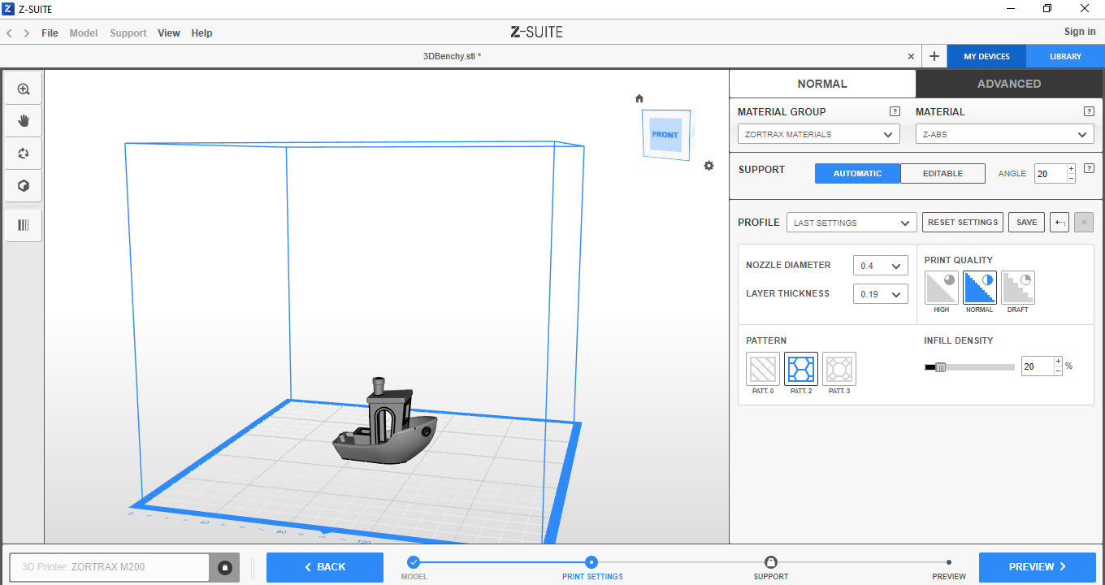The height and width of the screenshot is (585, 1105).
Task: Click the FRONT face of the view cube
Action: 665,134
